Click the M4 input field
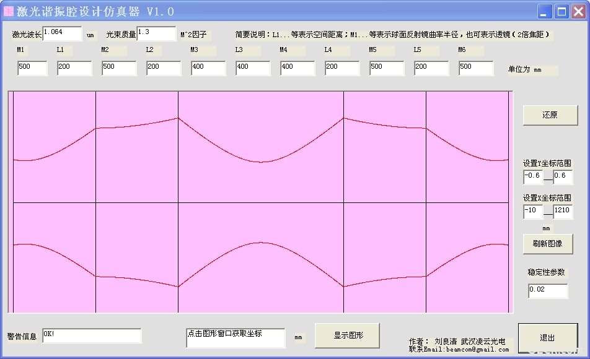Viewport: 590px width, 359px height. 297,69
